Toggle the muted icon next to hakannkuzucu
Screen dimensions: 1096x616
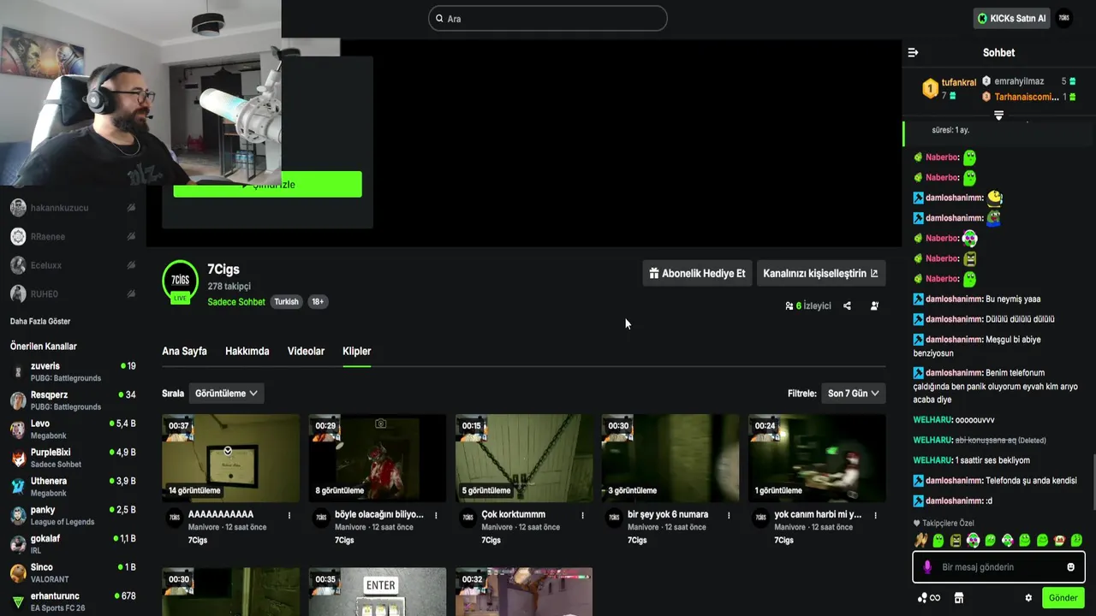(x=131, y=208)
